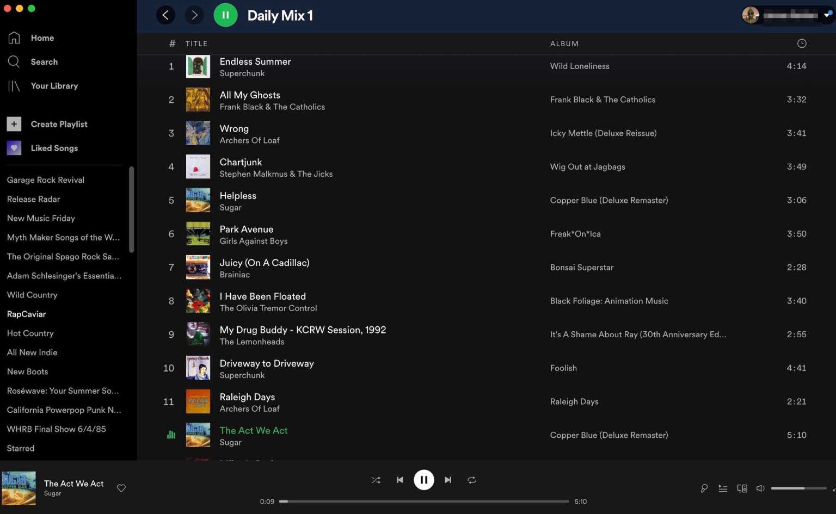Open the play queue icon

tap(723, 488)
